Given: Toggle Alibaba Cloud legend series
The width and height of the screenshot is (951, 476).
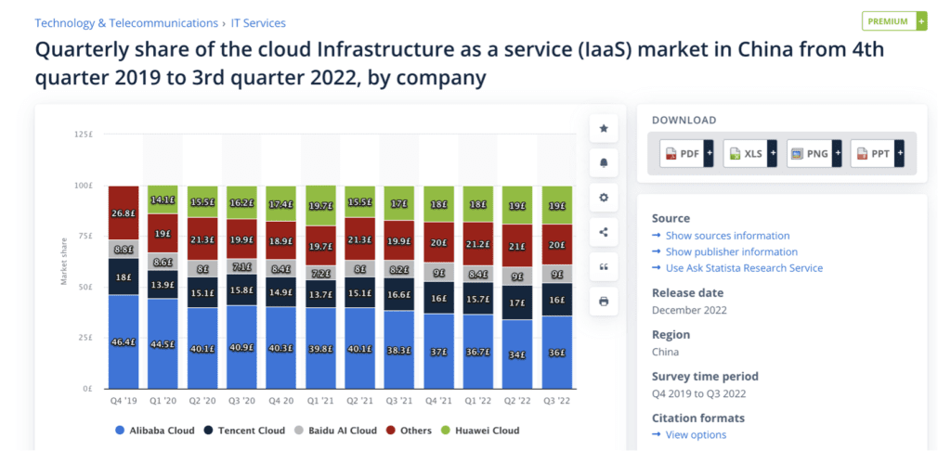Looking at the screenshot, I should pos(155,431).
